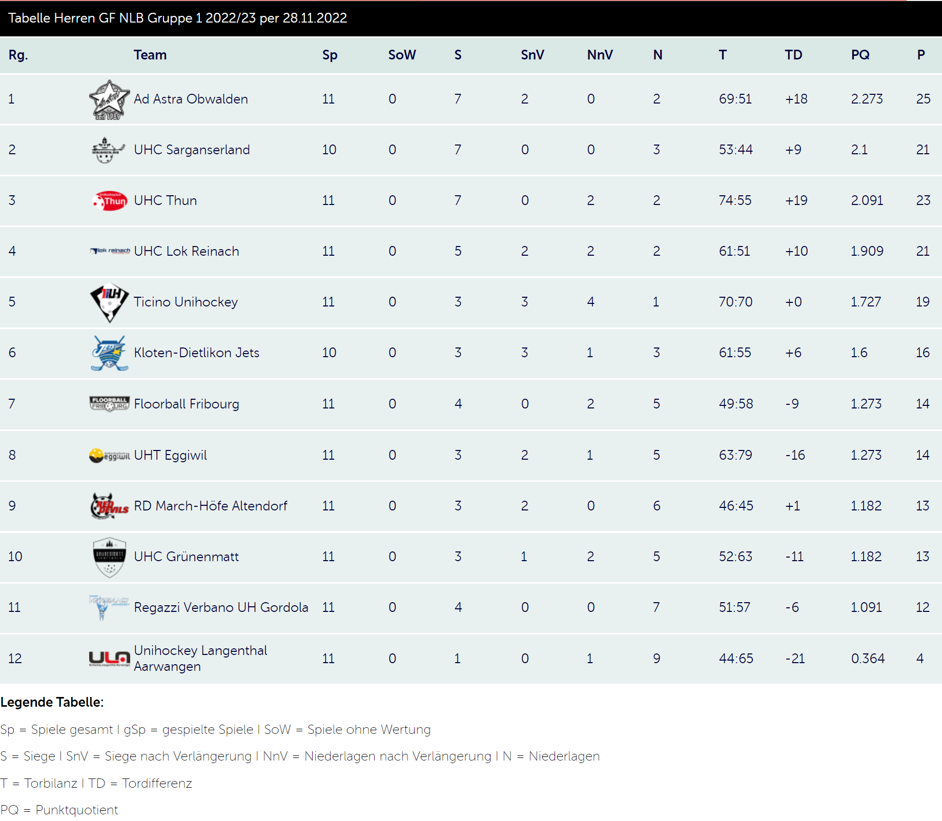Open the UHC Lok Reinach team link
The image size is (942, 821).
pos(187,251)
